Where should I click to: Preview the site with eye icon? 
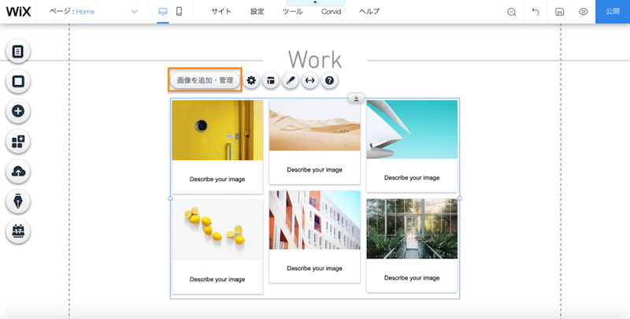[584, 12]
